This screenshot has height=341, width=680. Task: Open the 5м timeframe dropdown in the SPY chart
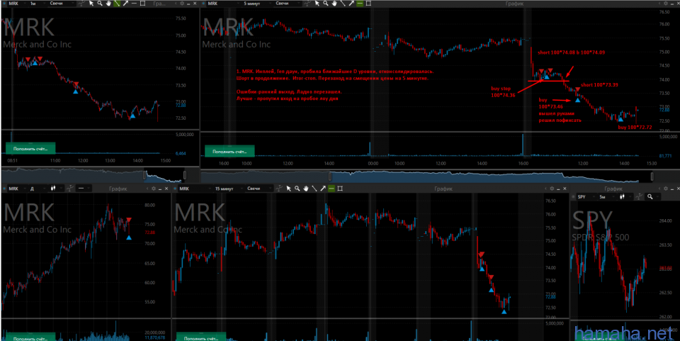[606, 197]
